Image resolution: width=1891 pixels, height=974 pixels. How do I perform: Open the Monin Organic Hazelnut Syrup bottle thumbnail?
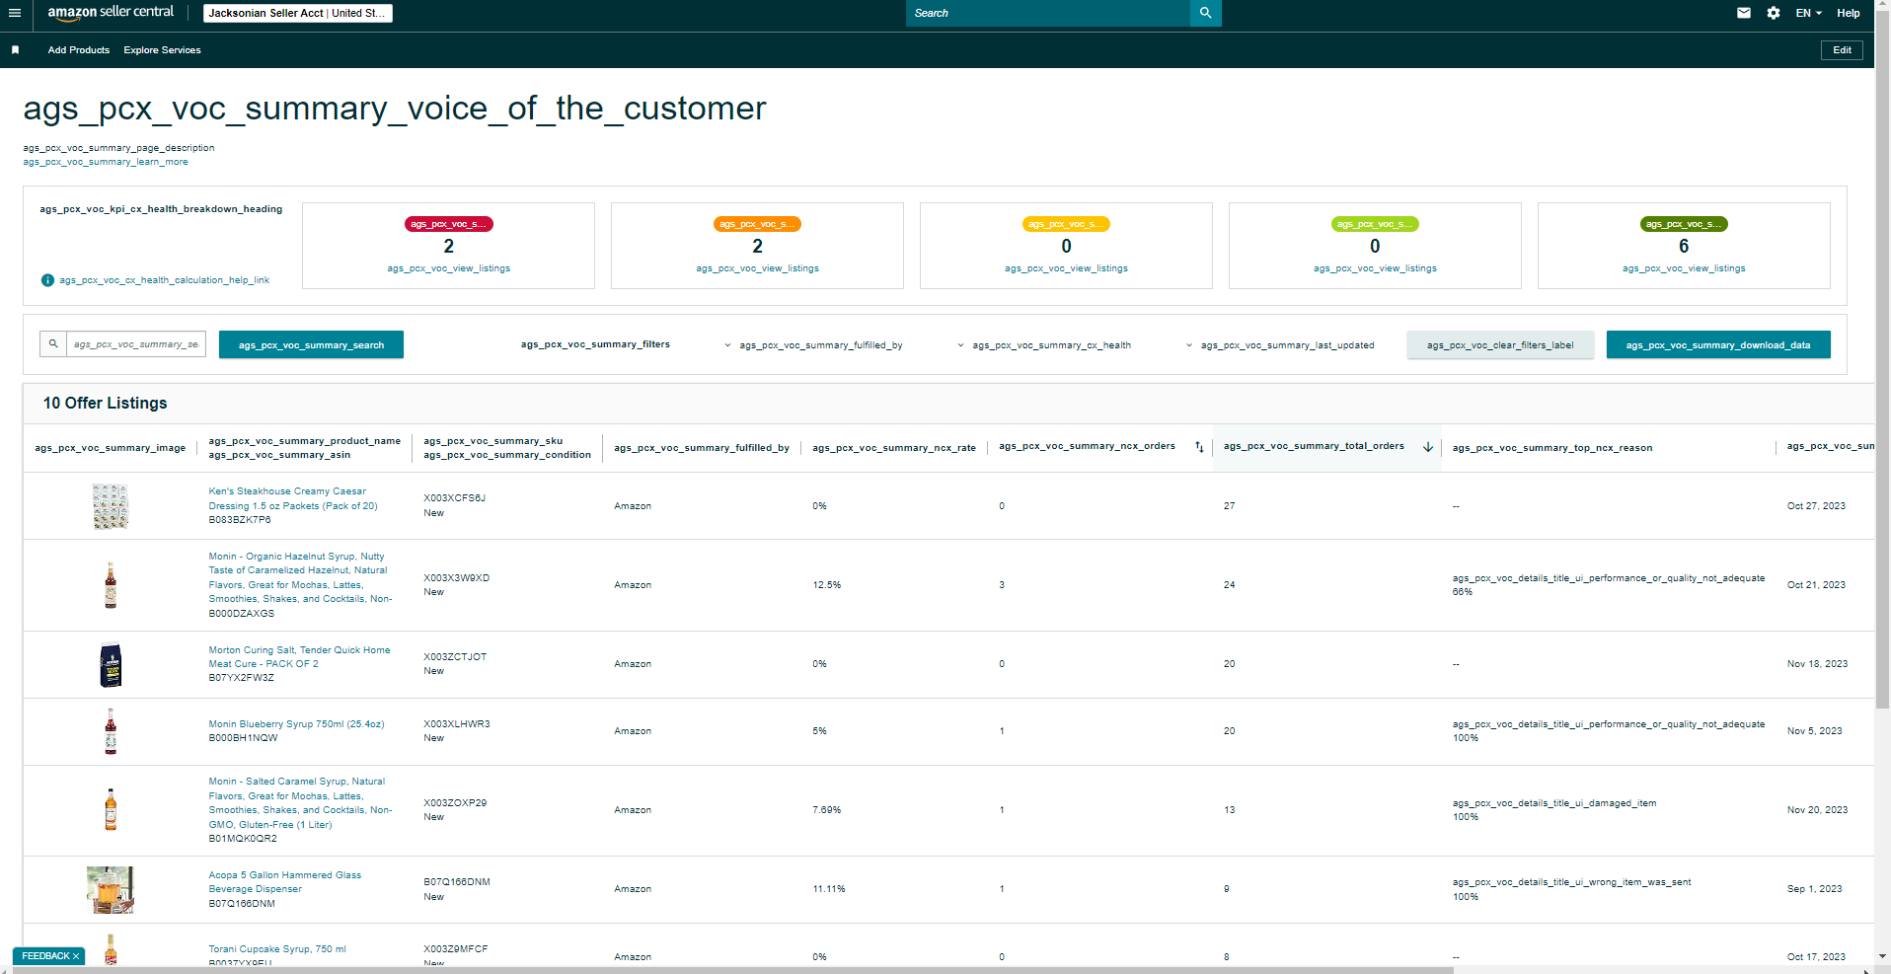111,585
